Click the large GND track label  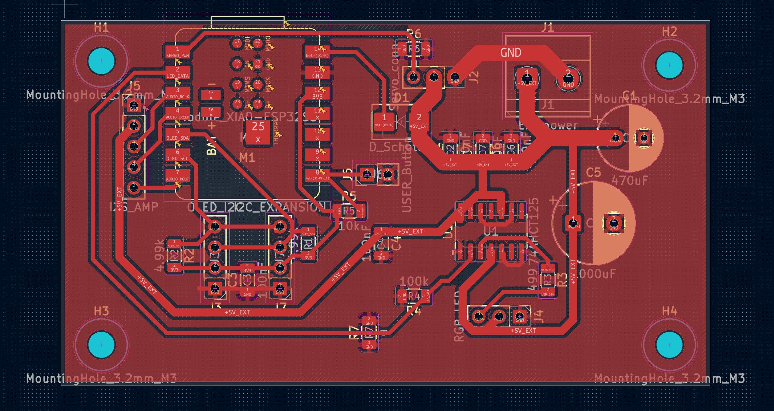point(511,52)
